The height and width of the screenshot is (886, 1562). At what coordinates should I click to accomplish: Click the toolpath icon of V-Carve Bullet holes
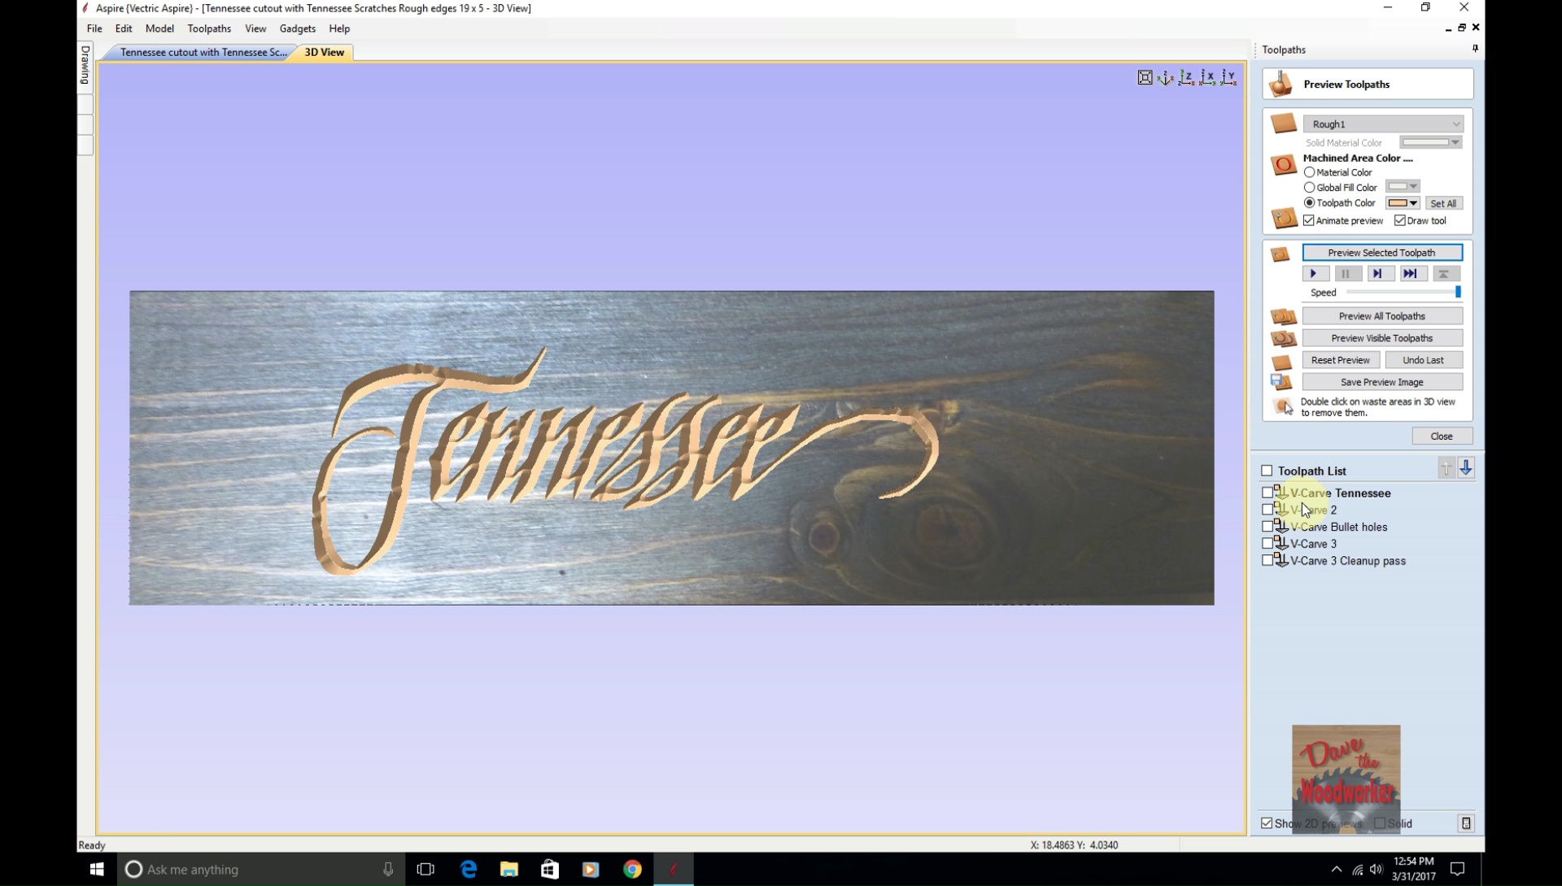(x=1281, y=526)
